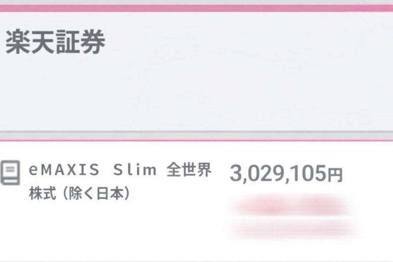Click the 円 currency symbol after amount

335,175
